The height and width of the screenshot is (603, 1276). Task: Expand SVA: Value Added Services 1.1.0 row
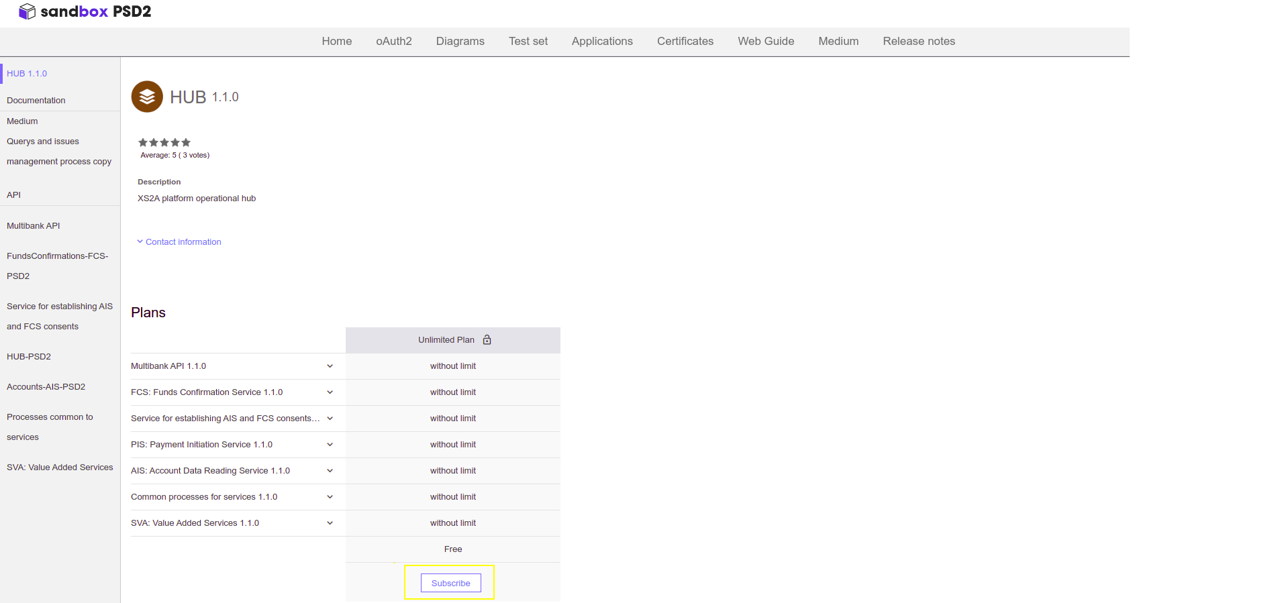330,523
